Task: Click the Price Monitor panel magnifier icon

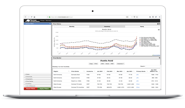Action: tap(160, 58)
